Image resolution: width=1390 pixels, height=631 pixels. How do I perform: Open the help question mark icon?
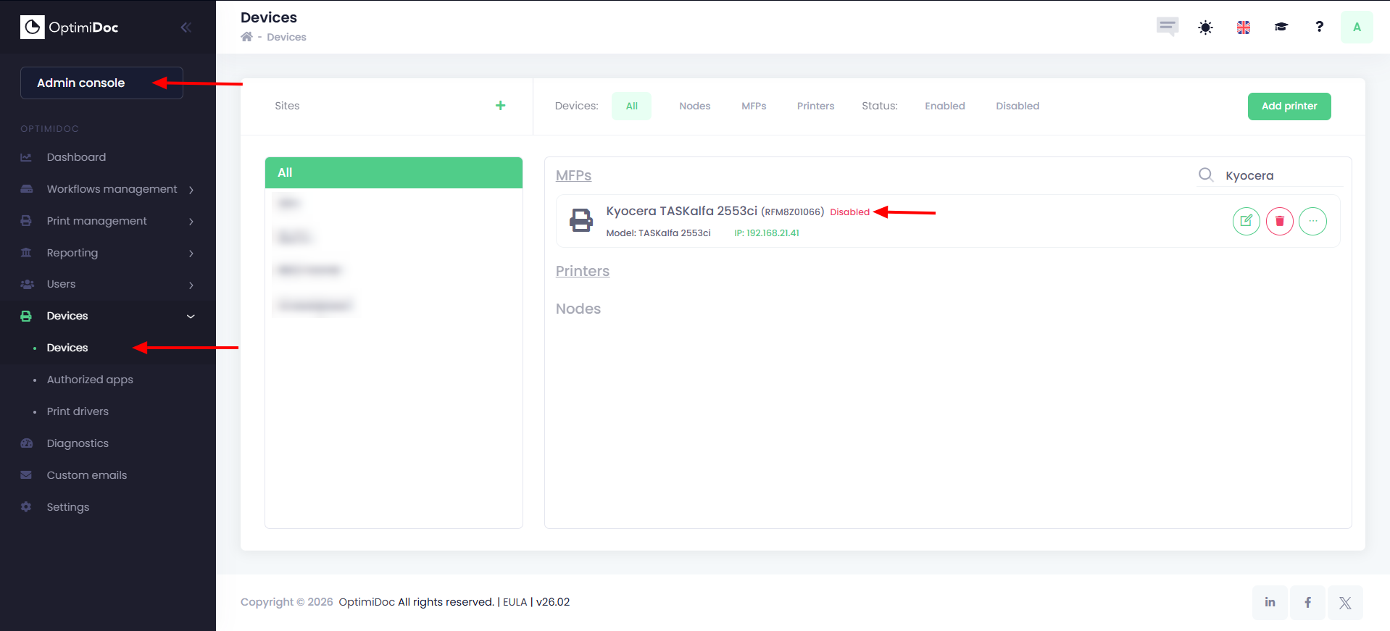coord(1319,27)
